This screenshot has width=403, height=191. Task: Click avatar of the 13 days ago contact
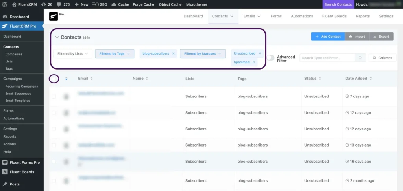(66, 145)
